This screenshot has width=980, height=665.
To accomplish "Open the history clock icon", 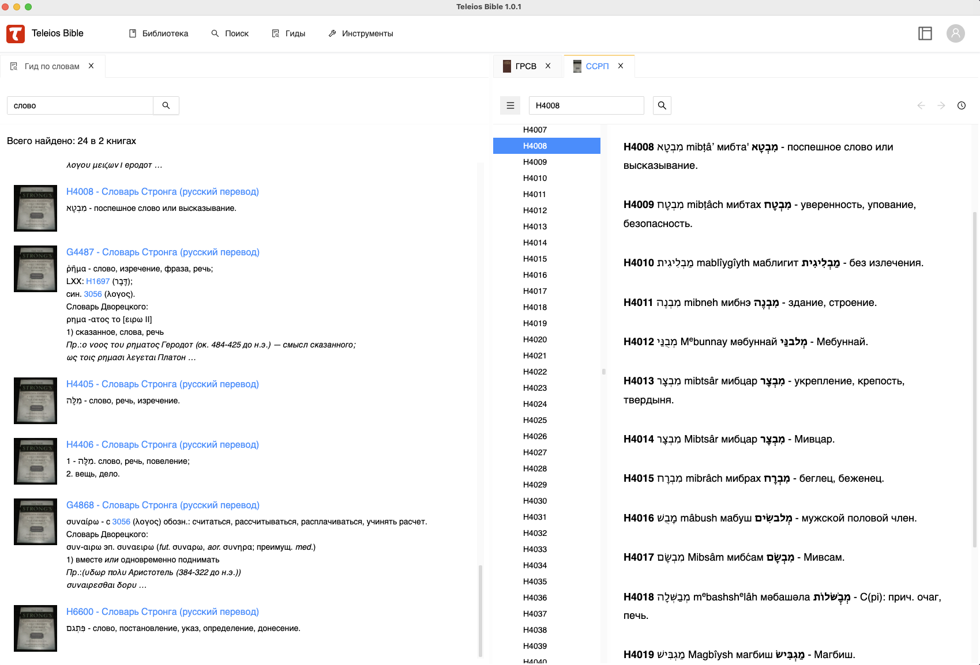I will pos(961,105).
